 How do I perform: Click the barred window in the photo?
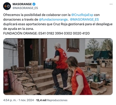point(73,45)
